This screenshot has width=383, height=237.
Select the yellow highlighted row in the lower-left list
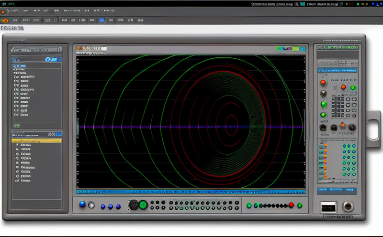(36, 141)
